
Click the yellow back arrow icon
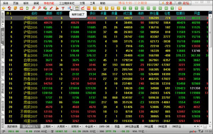(4, 8)
